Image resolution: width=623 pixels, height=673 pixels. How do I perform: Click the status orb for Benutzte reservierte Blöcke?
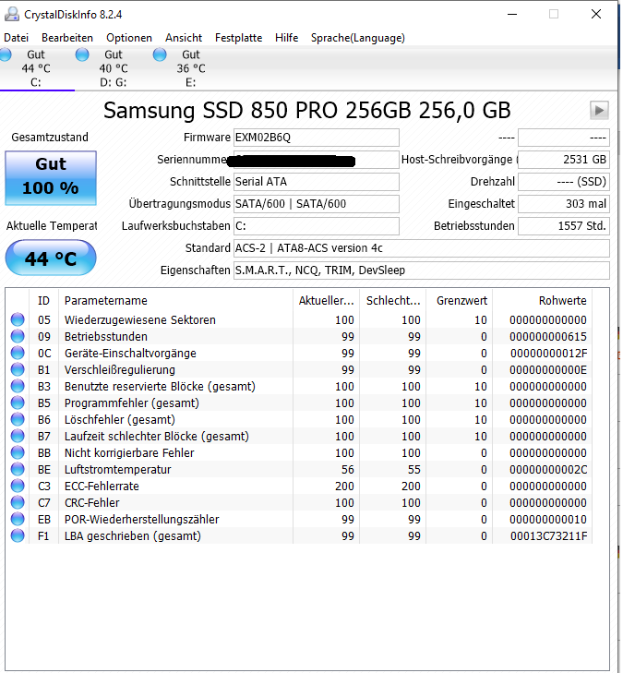[x=18, y=386]
